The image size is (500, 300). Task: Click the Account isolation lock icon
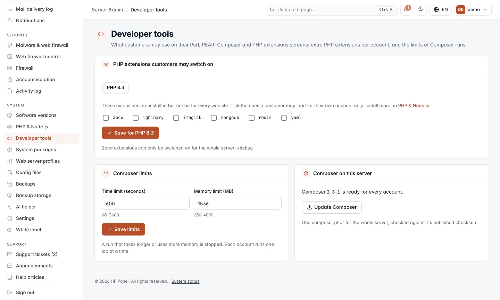tap(10, 79)
